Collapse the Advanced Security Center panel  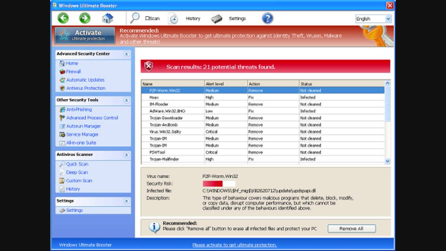click(126, 54)
